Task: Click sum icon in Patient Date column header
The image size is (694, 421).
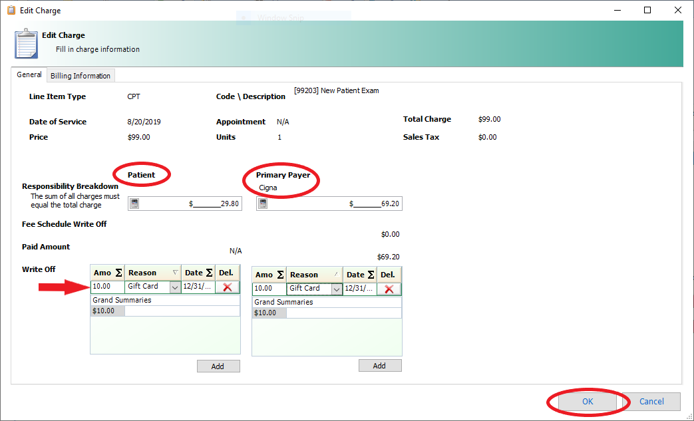Action: click(x=210, y=273)
